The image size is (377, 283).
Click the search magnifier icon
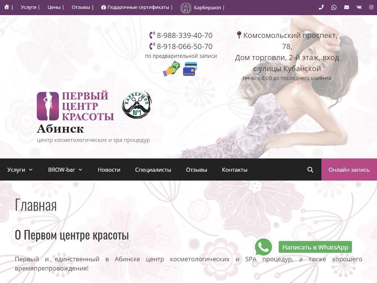[310, 170]
